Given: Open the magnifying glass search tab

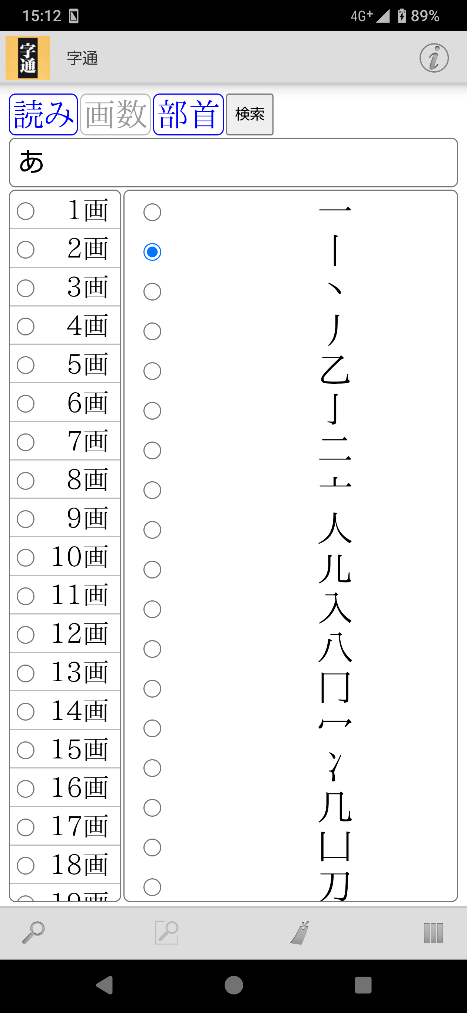Looking at the screenshot, I should [x=33, y=932].
